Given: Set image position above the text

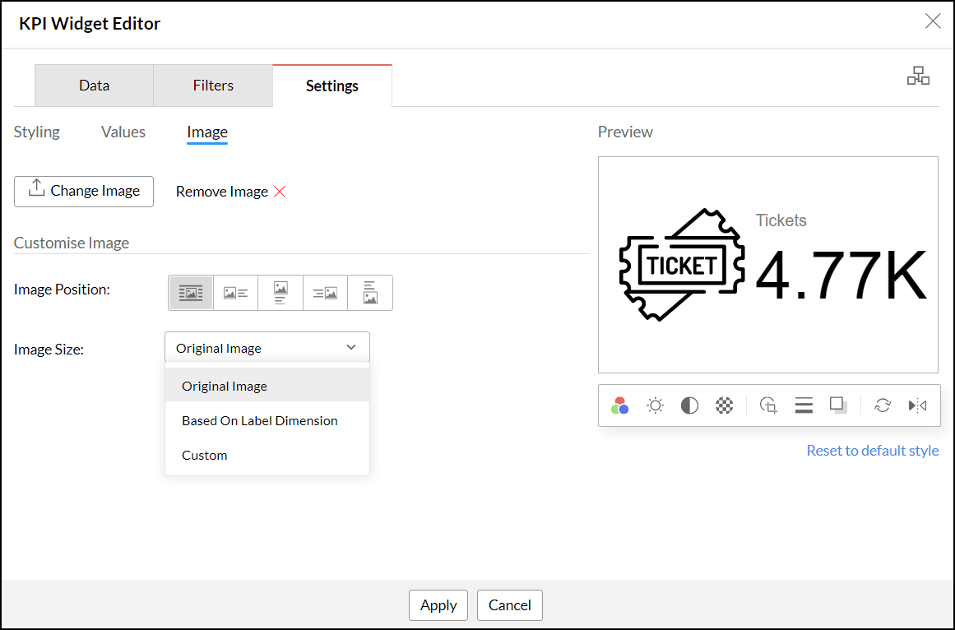Looking at the screenshot, I should 280,293.
